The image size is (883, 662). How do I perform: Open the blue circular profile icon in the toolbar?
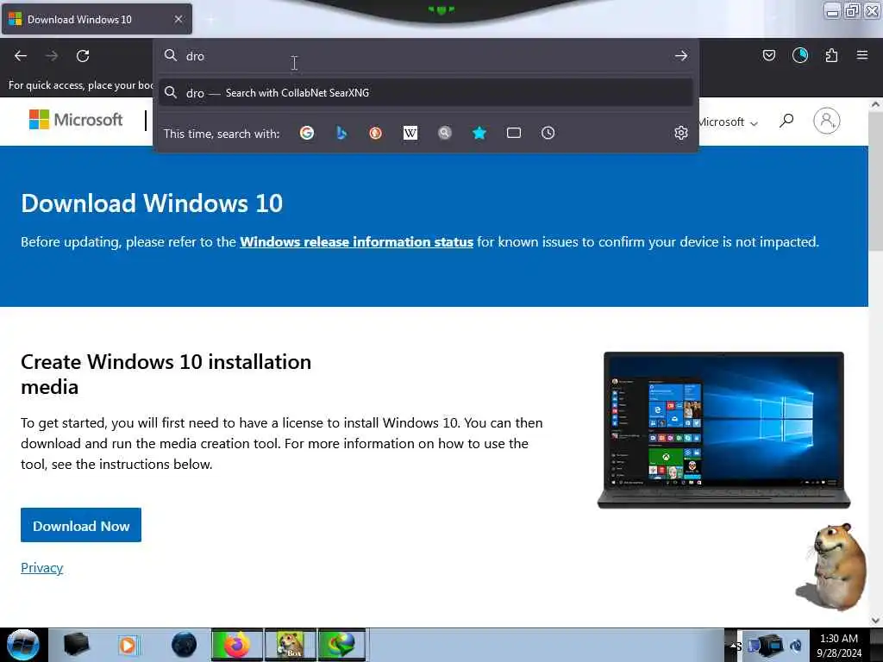800,55
